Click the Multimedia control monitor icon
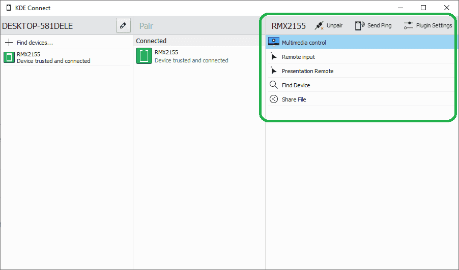This screenshot has width=459, height=270. [x=274, y=42]
